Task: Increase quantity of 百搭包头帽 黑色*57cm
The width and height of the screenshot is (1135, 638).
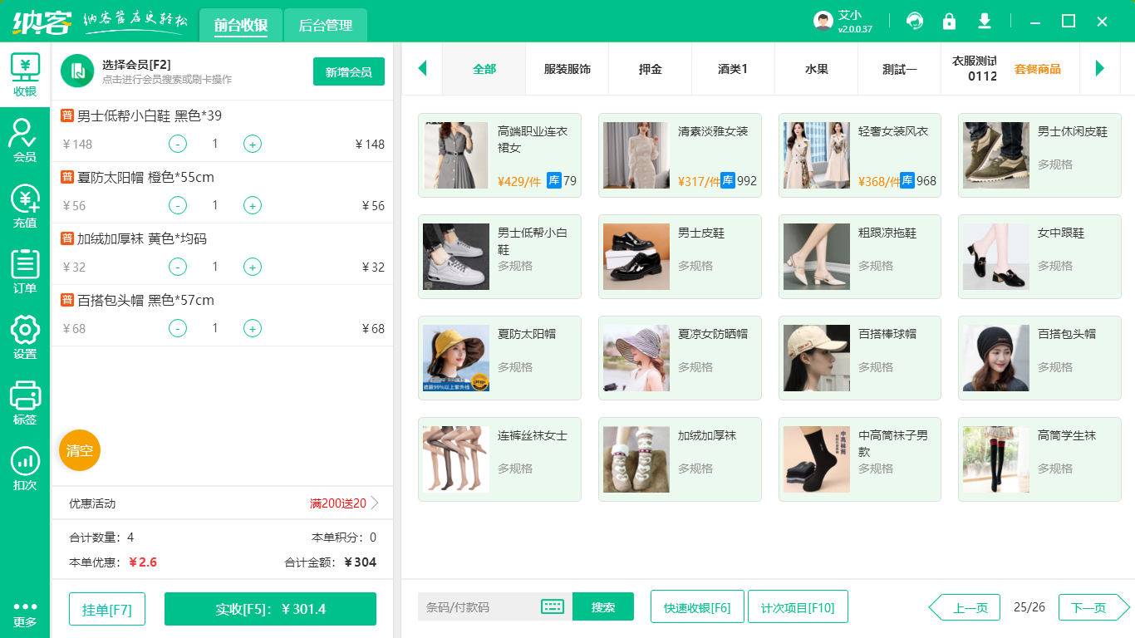Action: [x=253, y=328]
